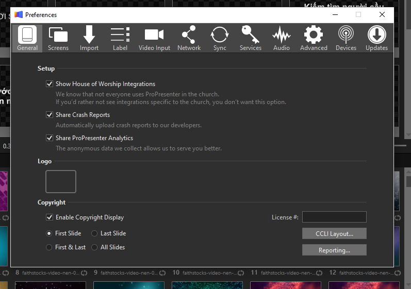Viewport: 411px width, 289px height.
Task: Select First Slide radio option
Action: click(x=49, y=233)
